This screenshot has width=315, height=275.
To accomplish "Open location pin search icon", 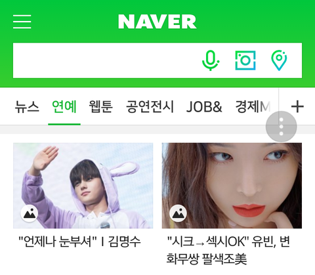I will click(x=279, y=60).
